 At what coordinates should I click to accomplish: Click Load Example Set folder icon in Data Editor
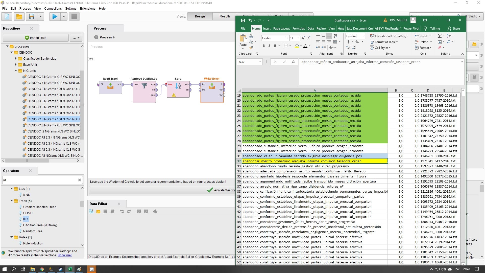(98, 212)
